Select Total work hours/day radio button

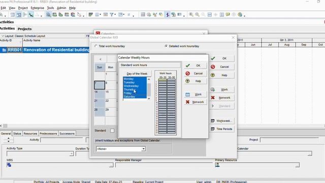(x=96, y=46)
